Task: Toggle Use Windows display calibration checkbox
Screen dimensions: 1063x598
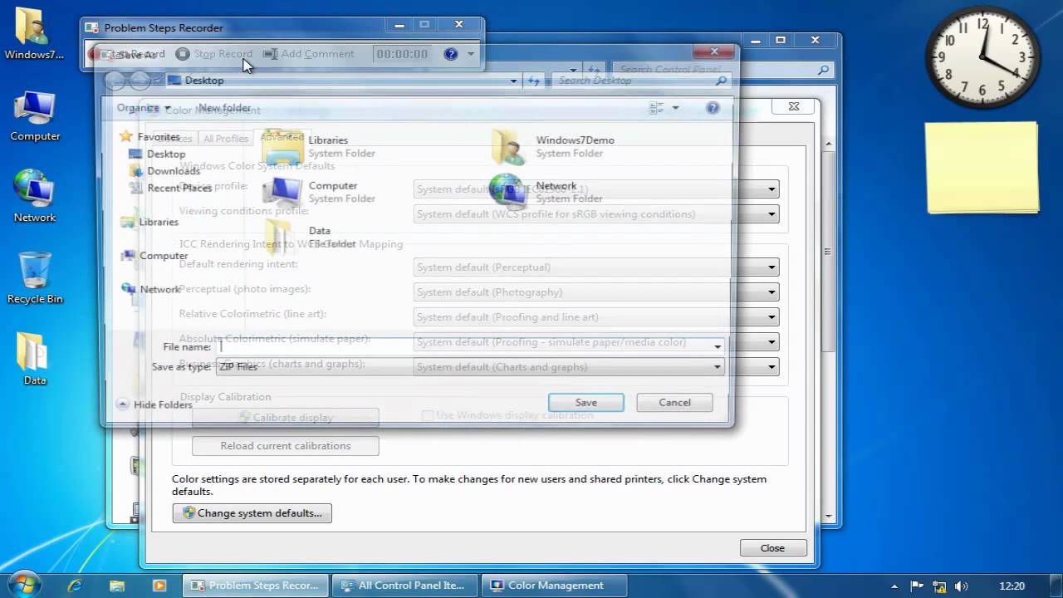Action: pyautogui.click(x=428, y=415)
